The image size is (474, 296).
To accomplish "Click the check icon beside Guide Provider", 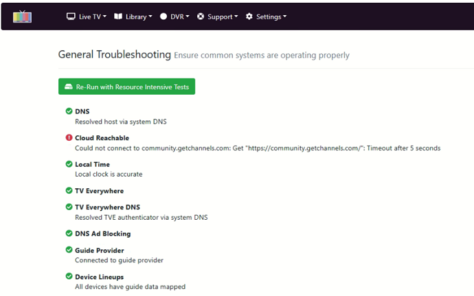I will pyautogui.click(x=69, y=250).
